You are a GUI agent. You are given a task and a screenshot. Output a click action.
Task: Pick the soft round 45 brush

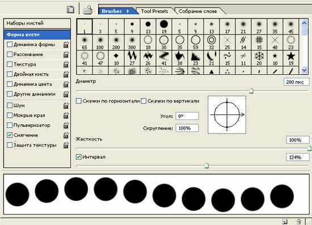pyautogui.click(x=290, y=27)
